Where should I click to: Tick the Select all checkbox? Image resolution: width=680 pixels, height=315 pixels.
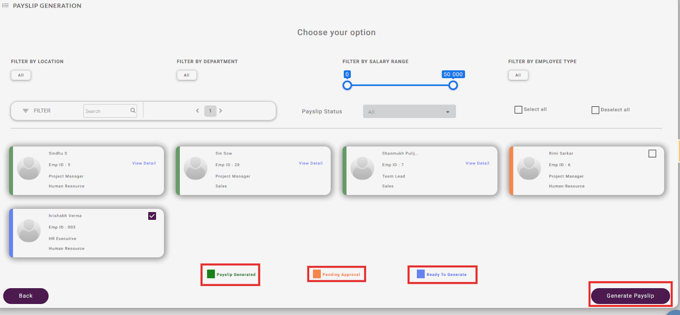click(x=518, y=110)
